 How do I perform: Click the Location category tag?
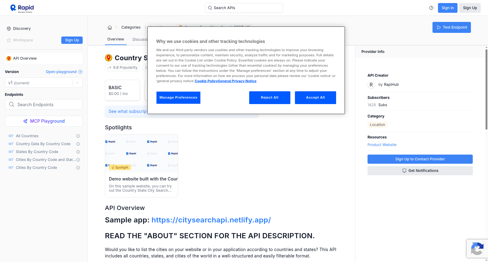[377, 125]
